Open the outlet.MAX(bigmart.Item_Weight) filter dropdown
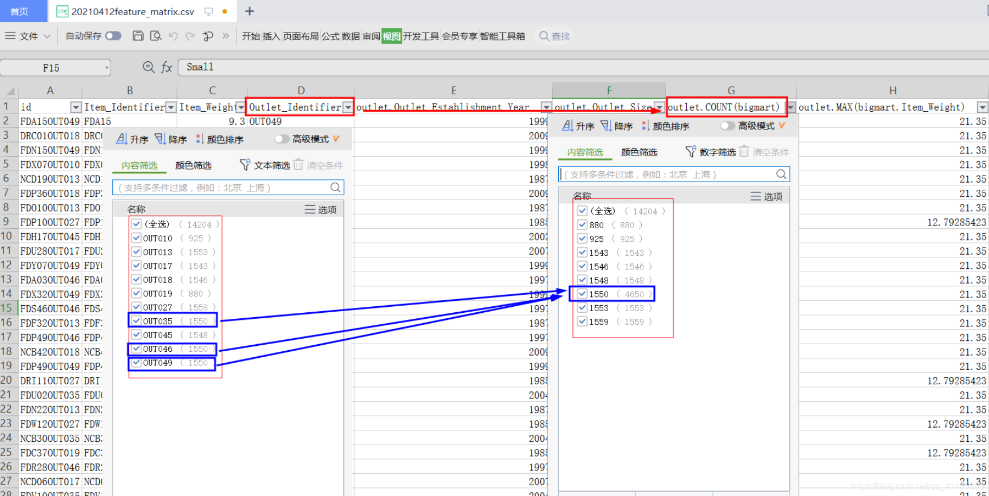The height and width of the screenshot is (496, 989). [982, 107]
